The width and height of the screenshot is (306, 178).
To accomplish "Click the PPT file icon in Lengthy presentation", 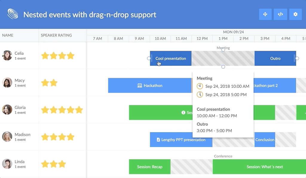I will [x=158, y=140].
